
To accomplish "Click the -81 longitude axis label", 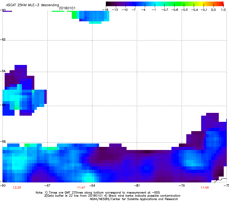I will click(x=137, y=186).
